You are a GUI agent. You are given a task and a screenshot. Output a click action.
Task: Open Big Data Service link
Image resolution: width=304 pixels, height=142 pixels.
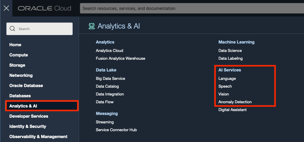110,78
